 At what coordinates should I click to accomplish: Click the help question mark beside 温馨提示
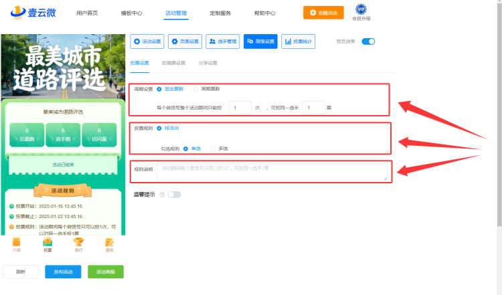(162, 195)
